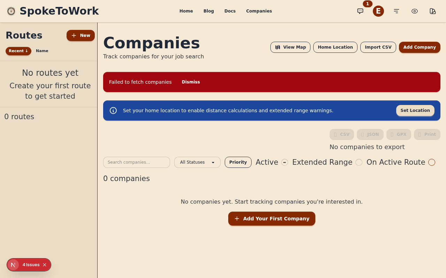
Task: Open the All Statuses dropdown
Action: click(197, 162)
